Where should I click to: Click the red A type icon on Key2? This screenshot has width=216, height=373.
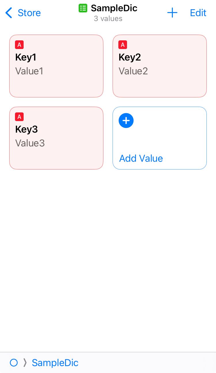(123, 45)
